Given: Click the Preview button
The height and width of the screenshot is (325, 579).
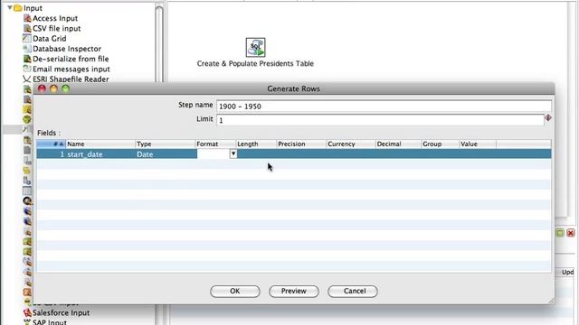Looking at the screenshot, I should (x=293, y=291).
